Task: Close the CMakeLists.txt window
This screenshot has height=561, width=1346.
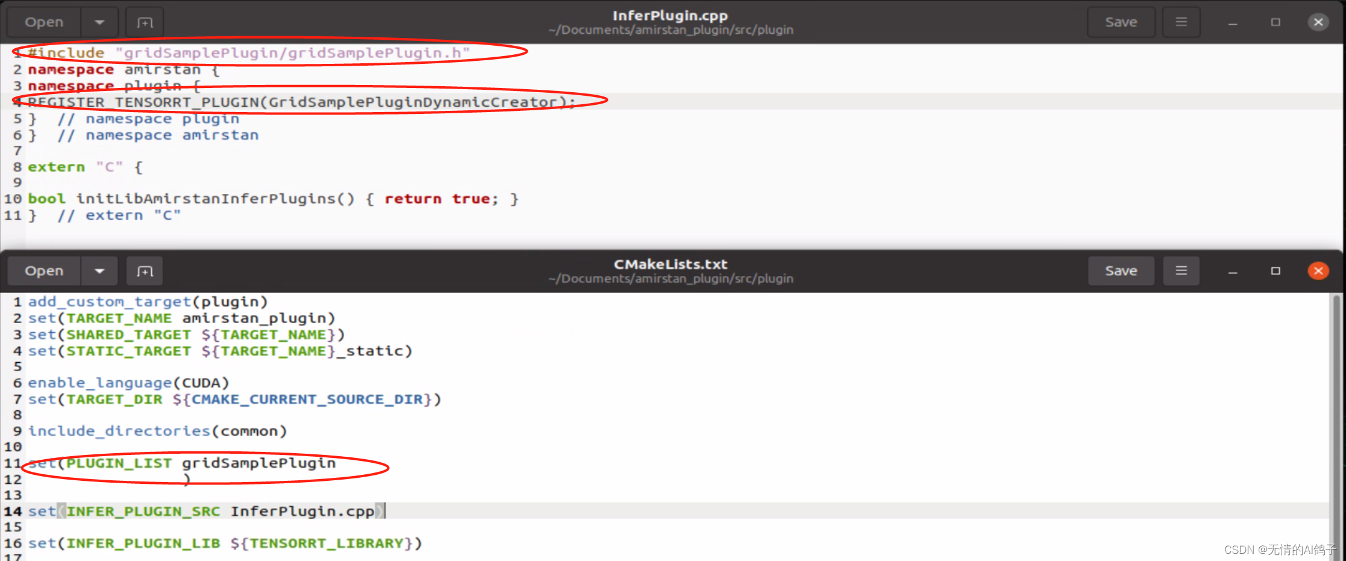Action: point(1318,271)
